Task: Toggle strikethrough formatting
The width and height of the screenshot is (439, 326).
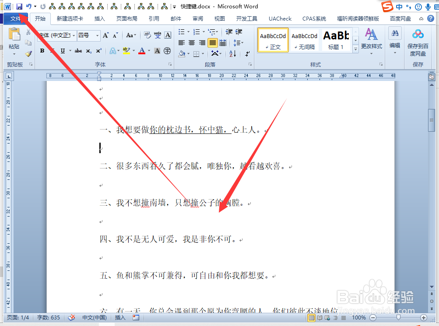Action: (78, 51)
